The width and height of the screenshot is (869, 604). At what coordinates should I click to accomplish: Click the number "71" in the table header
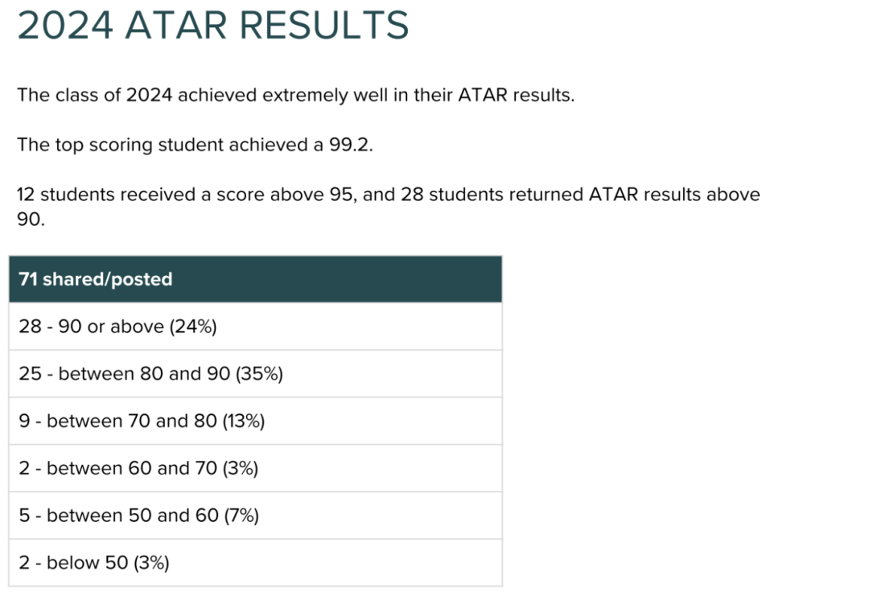[x=28, y=279]
